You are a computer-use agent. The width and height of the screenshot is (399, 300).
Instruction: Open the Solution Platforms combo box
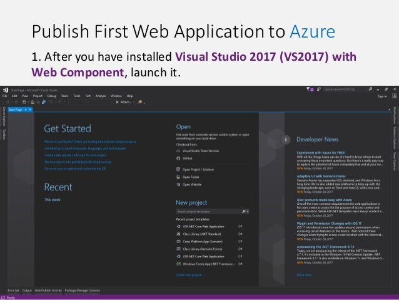[99, 102]
